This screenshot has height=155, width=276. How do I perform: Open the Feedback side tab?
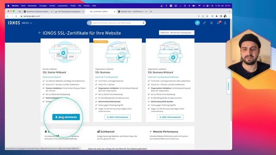coord(229,86)
